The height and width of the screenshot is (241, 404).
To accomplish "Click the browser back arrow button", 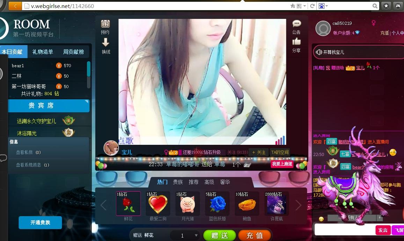I will 15,6.
